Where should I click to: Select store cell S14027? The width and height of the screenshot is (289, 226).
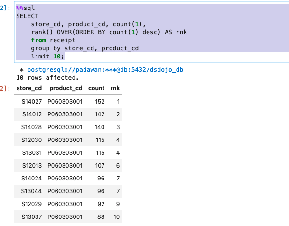(x=32, y=102)
